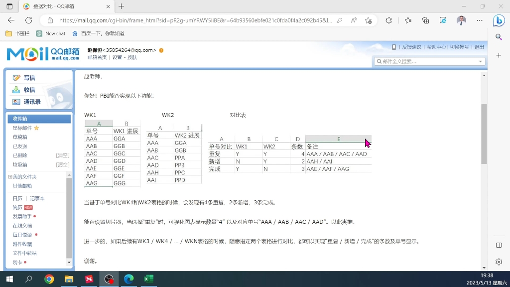Launch Excel from the taskbar

point(148,280)
